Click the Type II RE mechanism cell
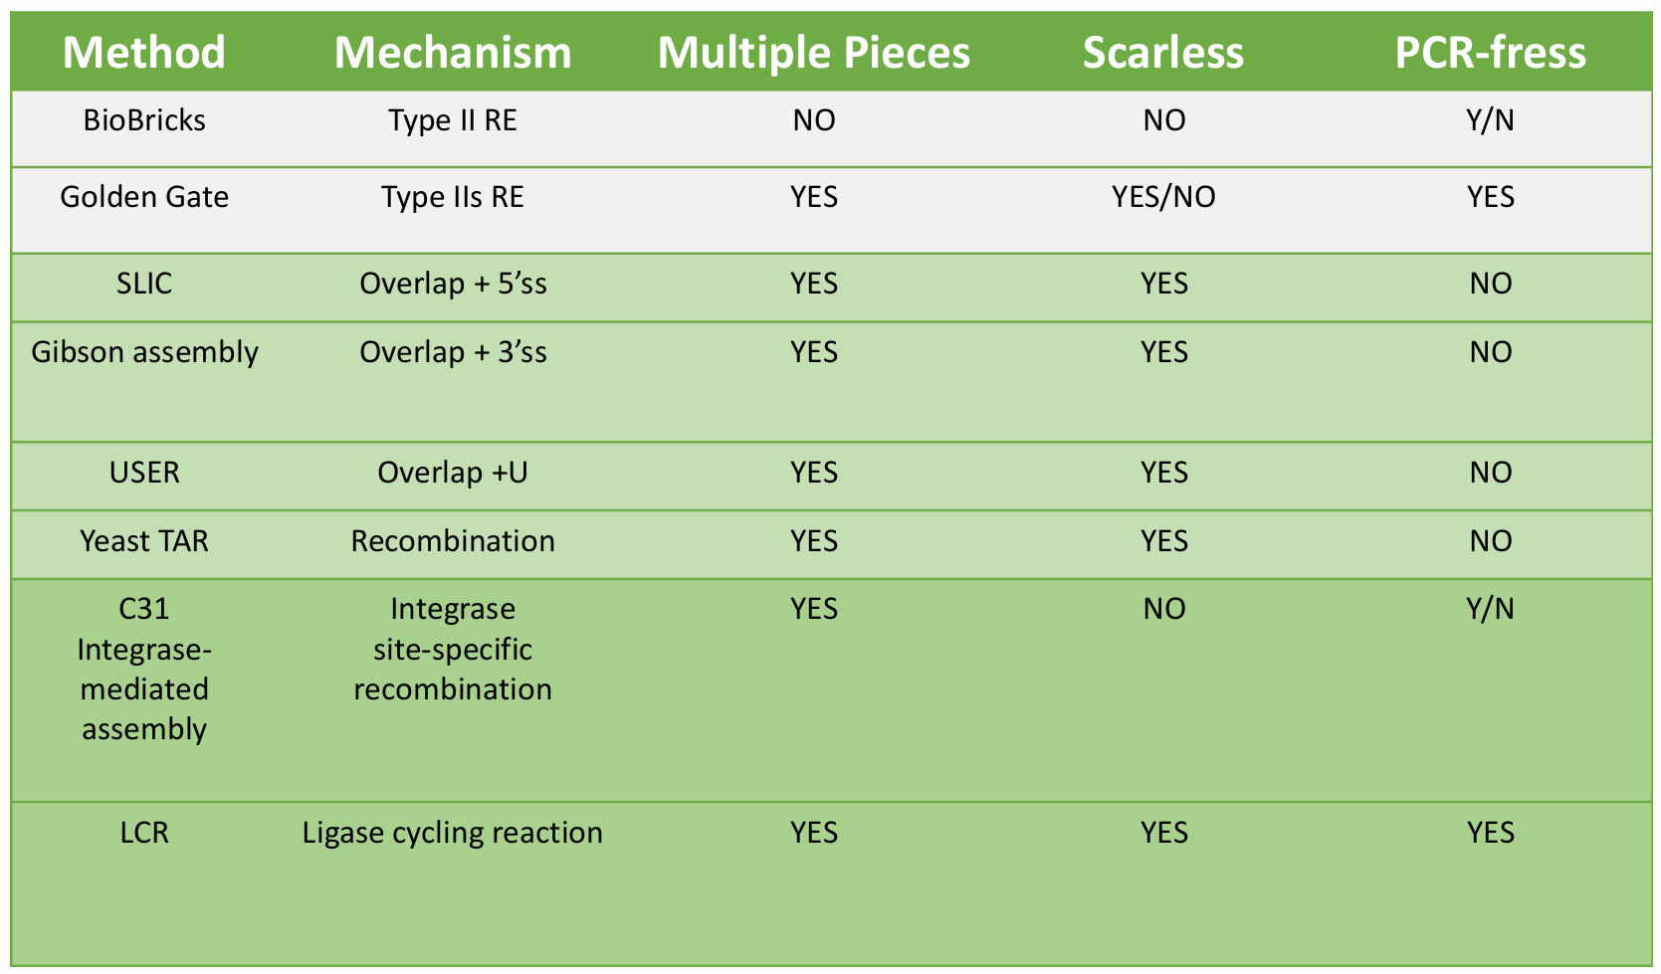 tap(453, 120)
